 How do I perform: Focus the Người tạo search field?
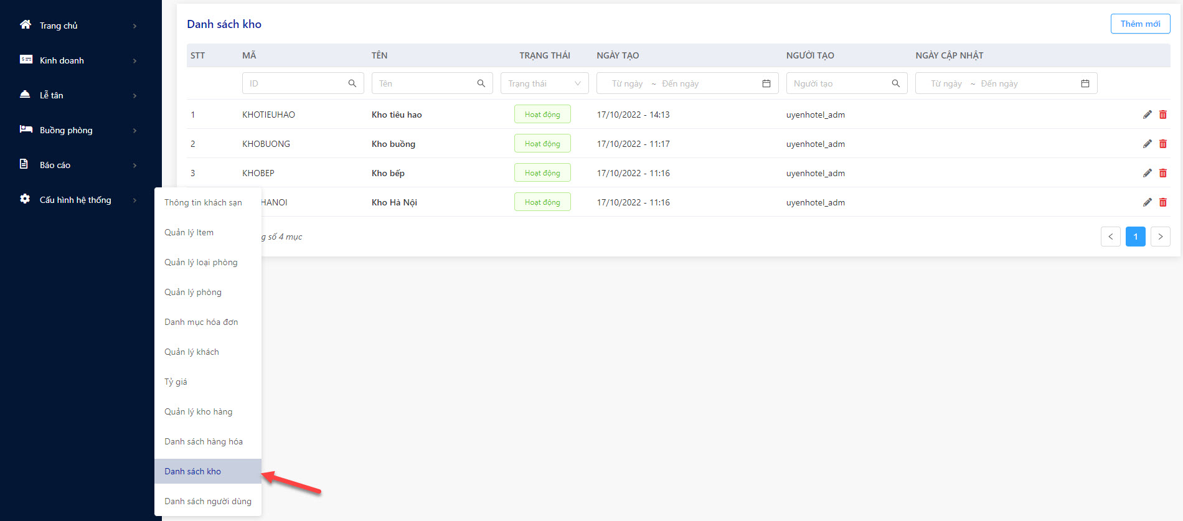(847, 83)
